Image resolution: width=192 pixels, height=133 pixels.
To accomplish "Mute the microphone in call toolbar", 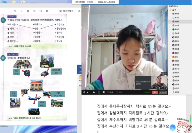I will click(83, 92).
